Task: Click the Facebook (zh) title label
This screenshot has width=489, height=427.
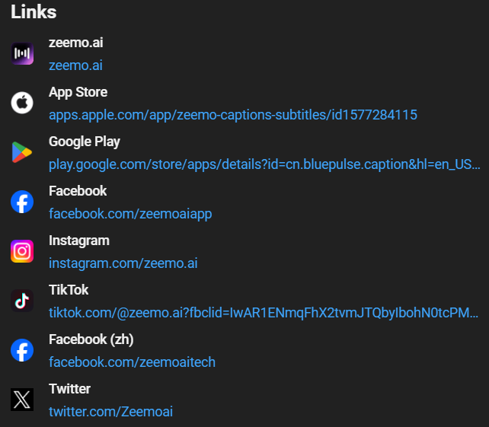Action: (x=91, y=339)
